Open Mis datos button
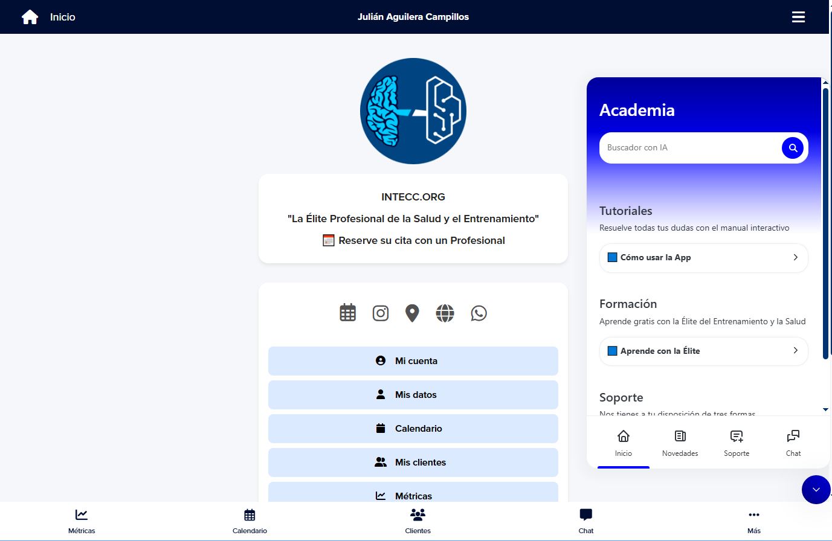 click(x=413, y=395)
